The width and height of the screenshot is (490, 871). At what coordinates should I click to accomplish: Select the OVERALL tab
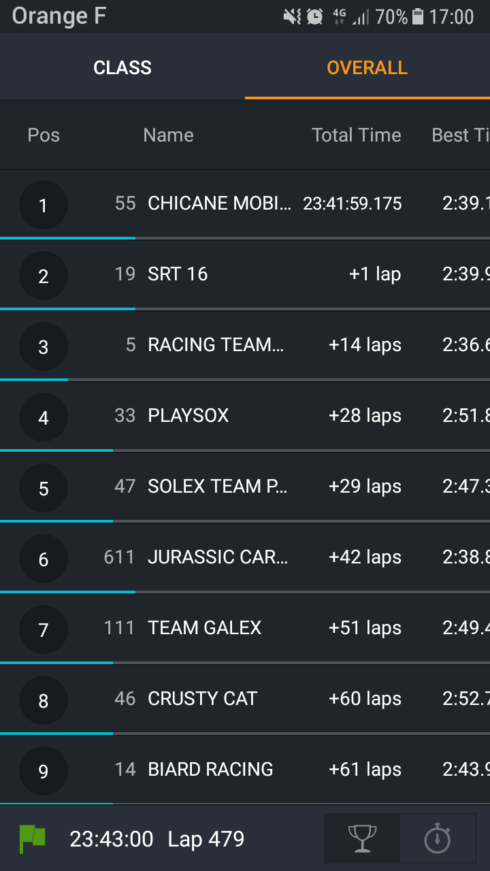[367, 67]
